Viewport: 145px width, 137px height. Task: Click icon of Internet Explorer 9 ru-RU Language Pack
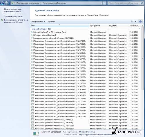coord(32,32)
